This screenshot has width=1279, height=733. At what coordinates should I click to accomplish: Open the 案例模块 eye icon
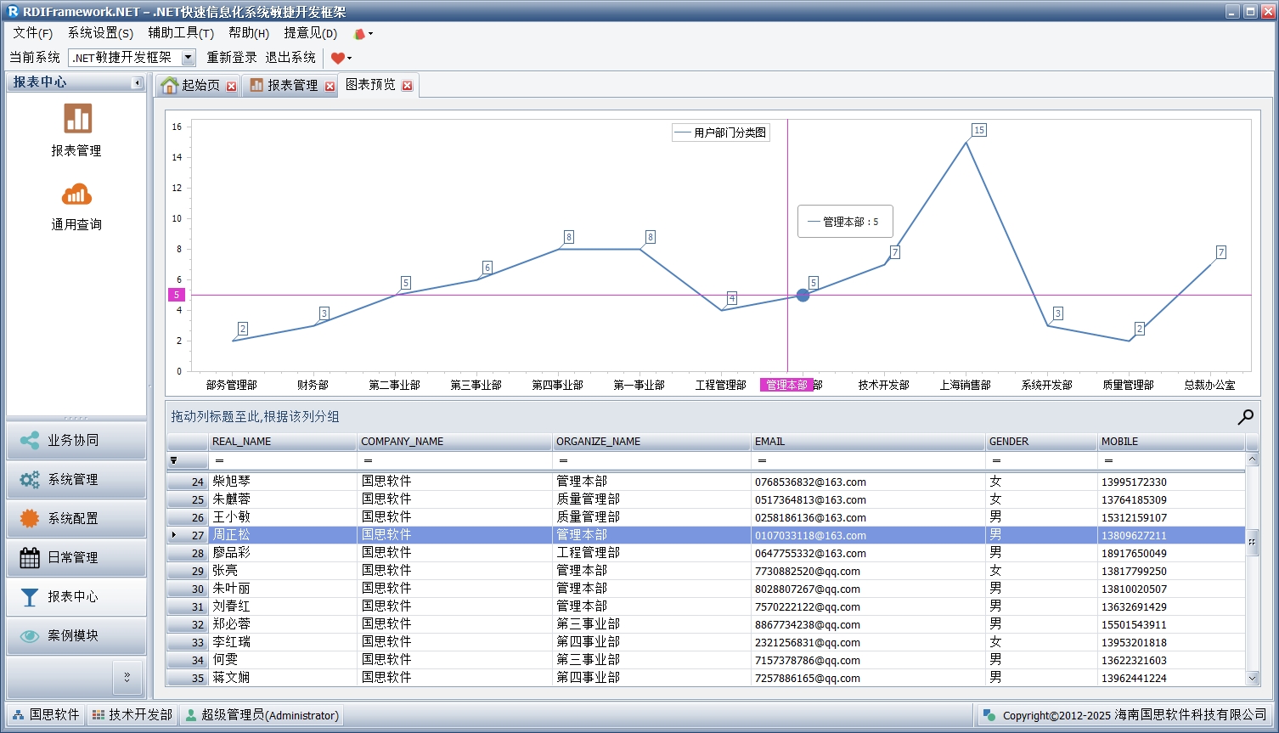(x=29, y=635)
